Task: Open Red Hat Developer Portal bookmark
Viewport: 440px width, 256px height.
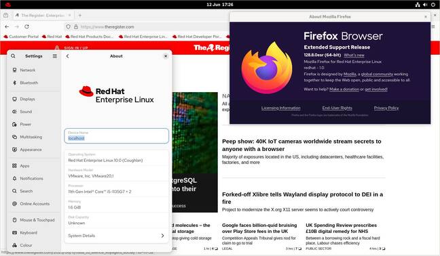Action: 197,37
